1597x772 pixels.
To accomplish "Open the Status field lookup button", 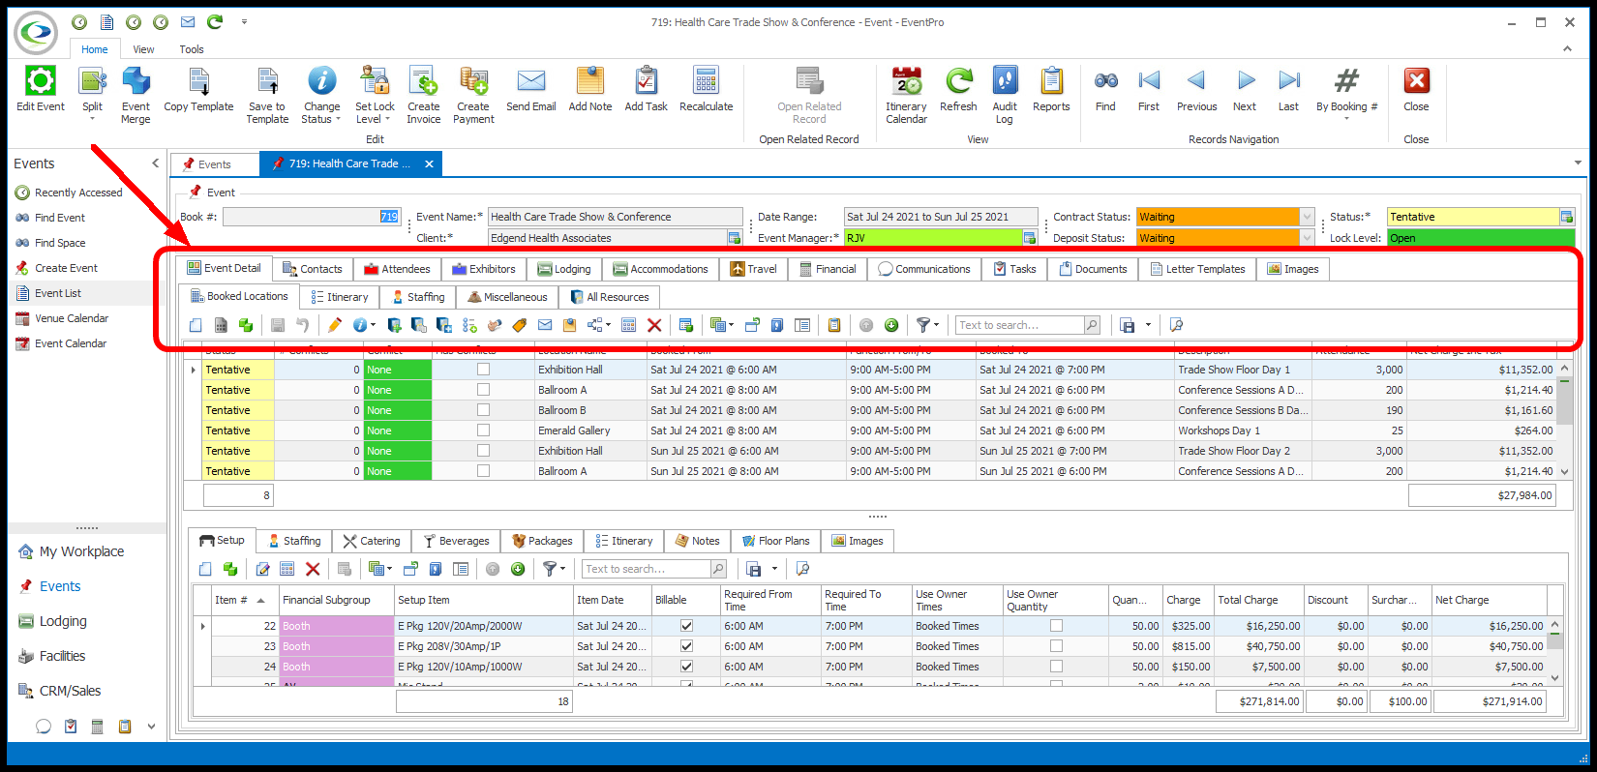I will (x=1567, y=217).
